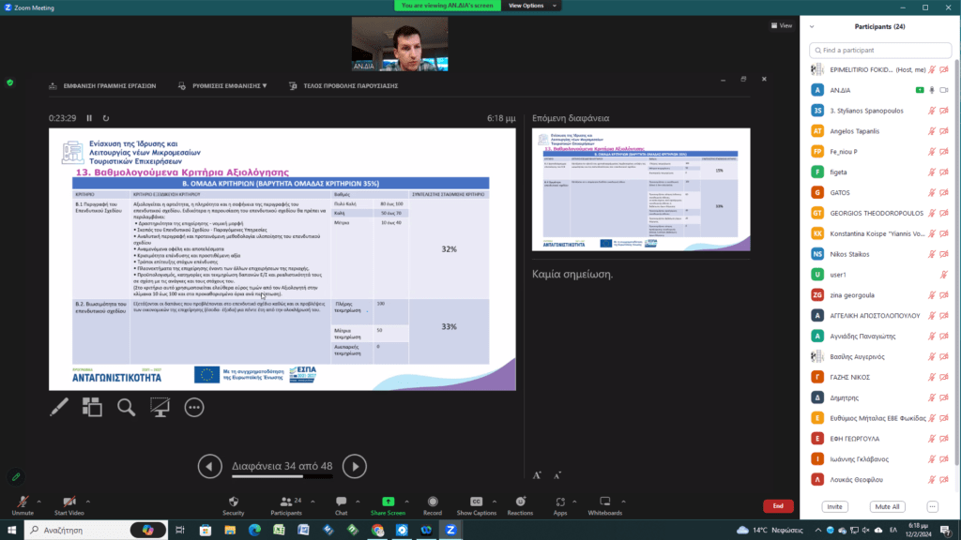The width and height of the screenshot is (961, 540).
Task: Toggle Show Captions
Action: click(476, 504)
